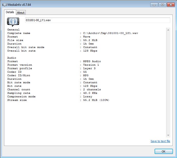Close the MediaInfo window
Image resolution: width=177 pixels, height=158 pixels.
click(171, 5)
